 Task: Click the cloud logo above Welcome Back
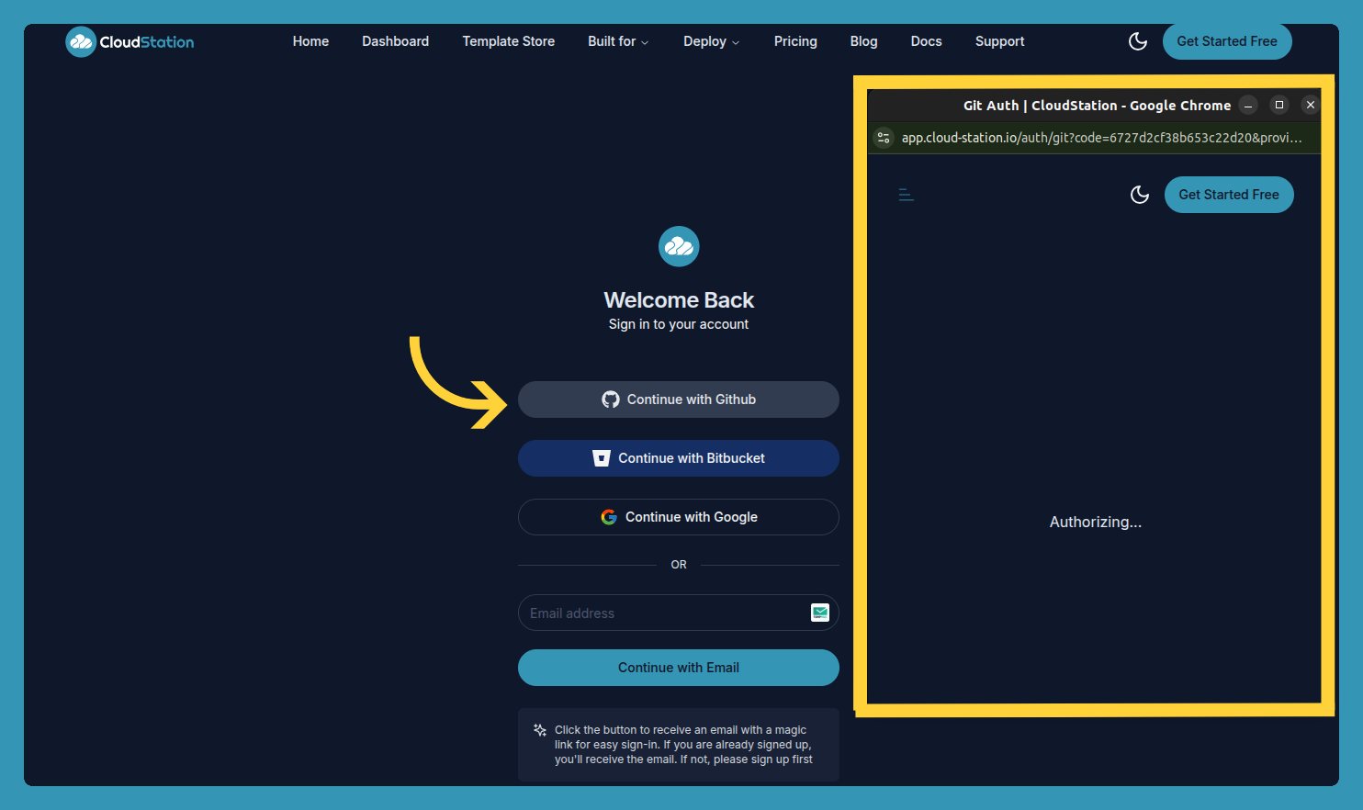tap(679, 246)
